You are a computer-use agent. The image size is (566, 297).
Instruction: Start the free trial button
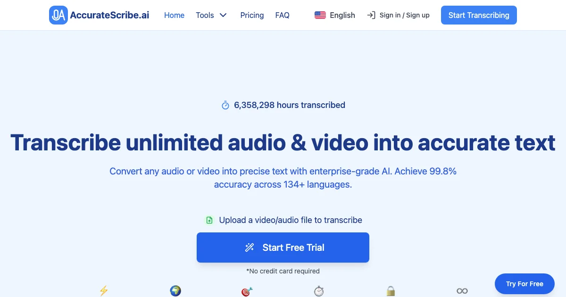(283, 247)
